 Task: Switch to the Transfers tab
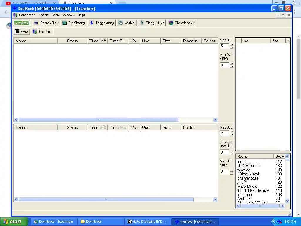coord(42,31)
